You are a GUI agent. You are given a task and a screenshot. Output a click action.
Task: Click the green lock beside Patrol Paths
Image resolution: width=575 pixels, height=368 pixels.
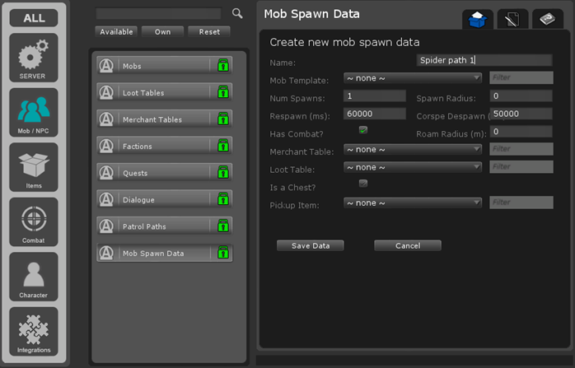click(222, 226)
